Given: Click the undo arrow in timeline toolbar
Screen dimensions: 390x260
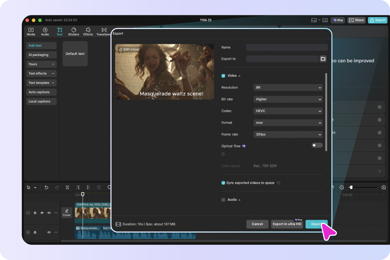Looking at the screenshot, I should point(46,187).
